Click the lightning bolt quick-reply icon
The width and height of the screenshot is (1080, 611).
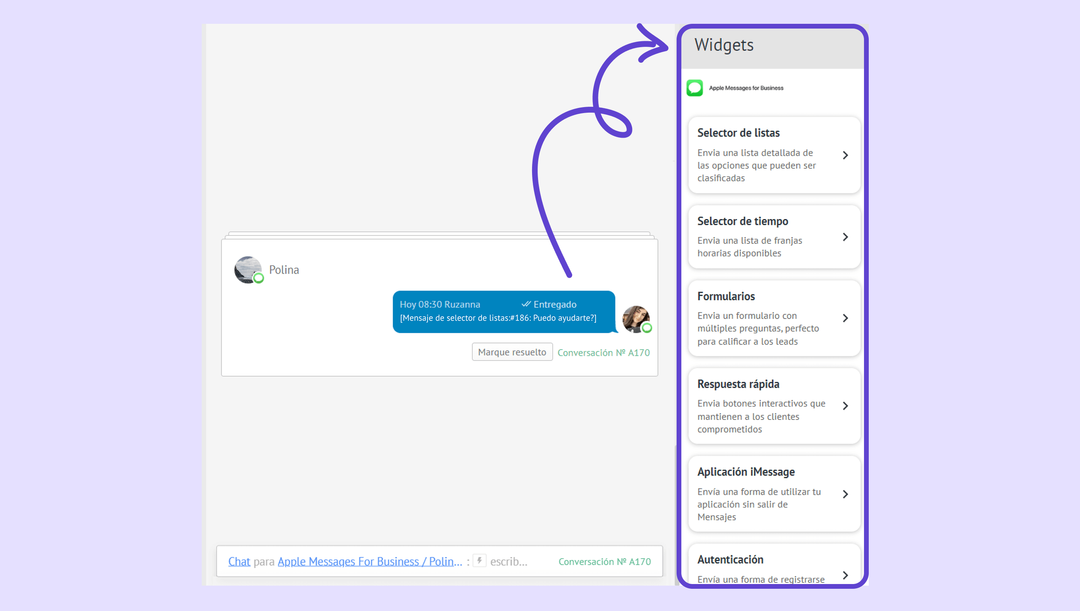coord(479,561)
